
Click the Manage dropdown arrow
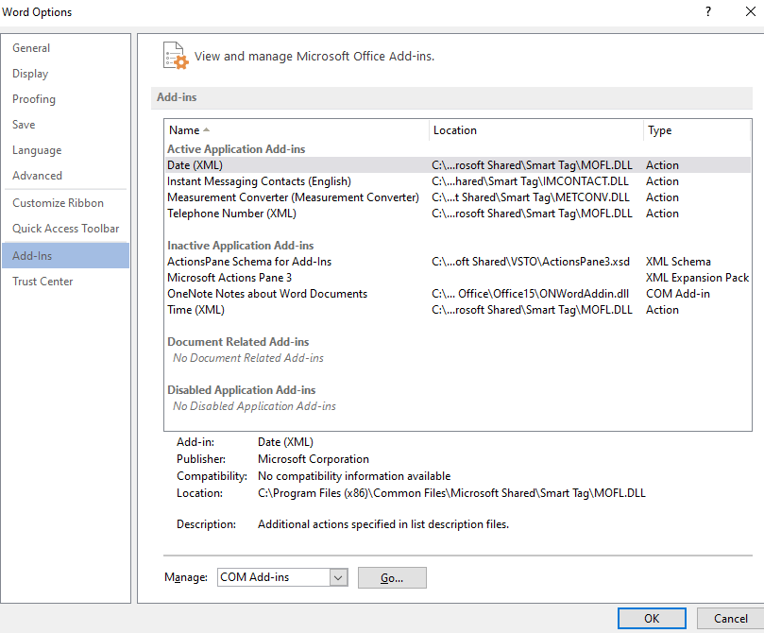pyautogui.click(x=338, y=578)
